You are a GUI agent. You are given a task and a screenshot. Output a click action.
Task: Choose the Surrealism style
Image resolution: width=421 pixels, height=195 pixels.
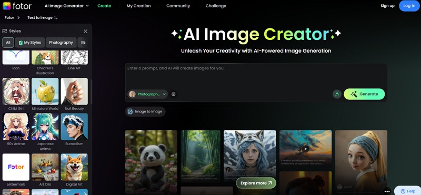coord(74,127)
